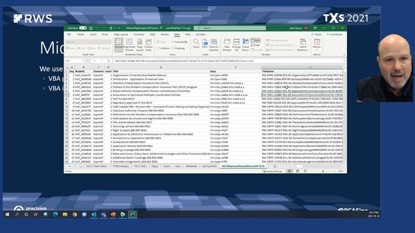Screen dimensions: 415x233
Task: Switch to the Page Layout tab
Action: click(x=121, y=34)
